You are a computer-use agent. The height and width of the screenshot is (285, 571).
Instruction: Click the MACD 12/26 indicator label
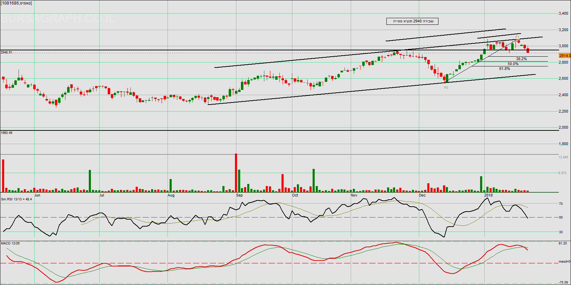10,243
